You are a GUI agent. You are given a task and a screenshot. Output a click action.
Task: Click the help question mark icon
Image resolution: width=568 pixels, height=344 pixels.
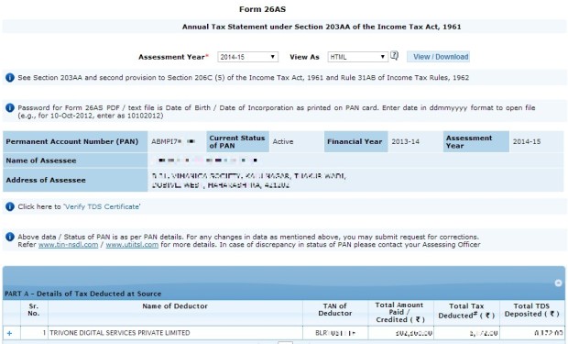[x=394, y=56]
